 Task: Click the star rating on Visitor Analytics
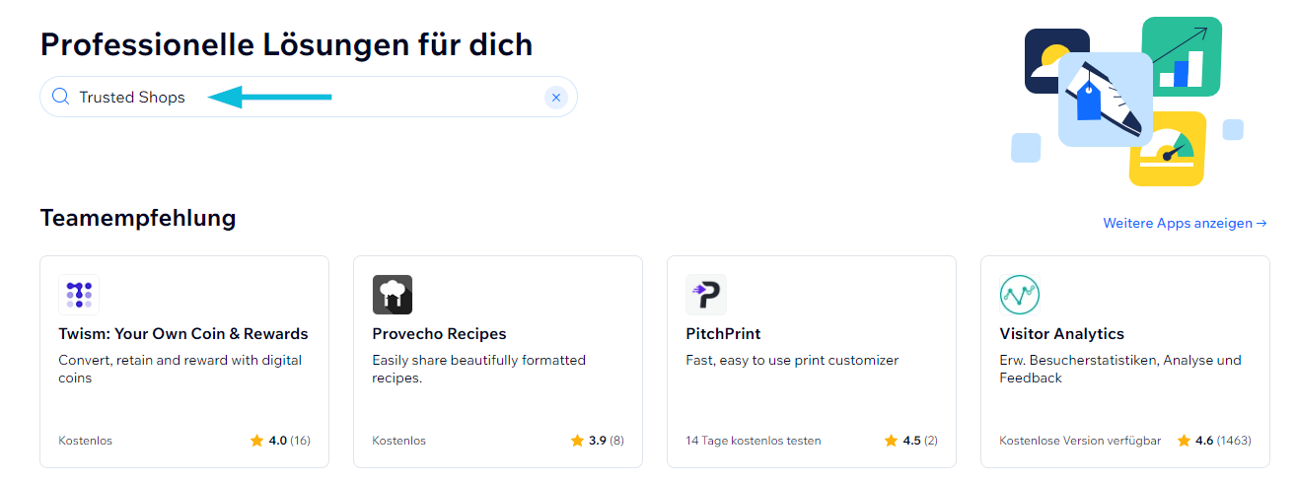tap(1214, 441)
